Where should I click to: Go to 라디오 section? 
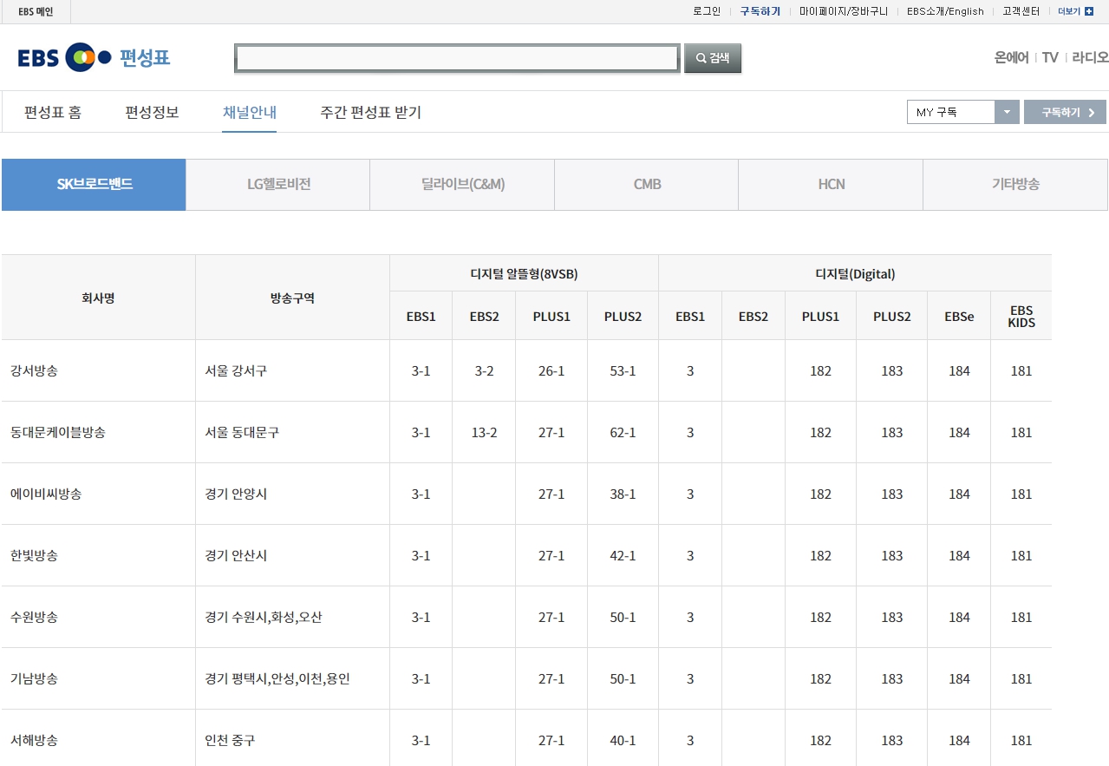point(1090,58)
